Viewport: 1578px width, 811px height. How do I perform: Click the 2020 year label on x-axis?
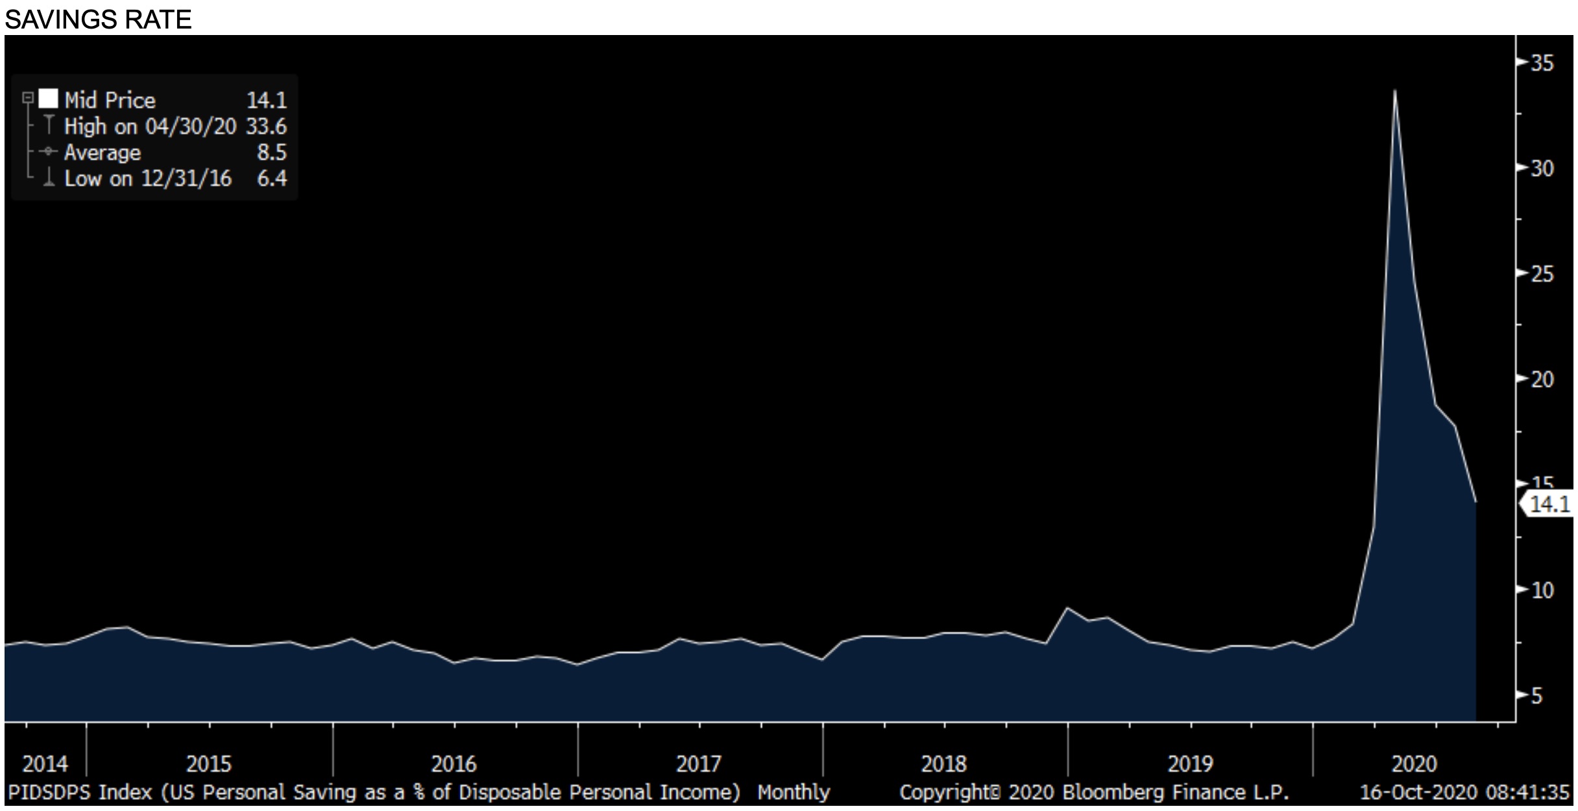tap(1414, 764)
